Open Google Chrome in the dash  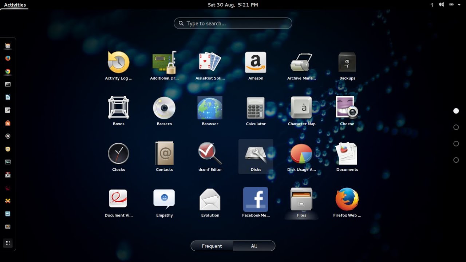click(8, 71)
